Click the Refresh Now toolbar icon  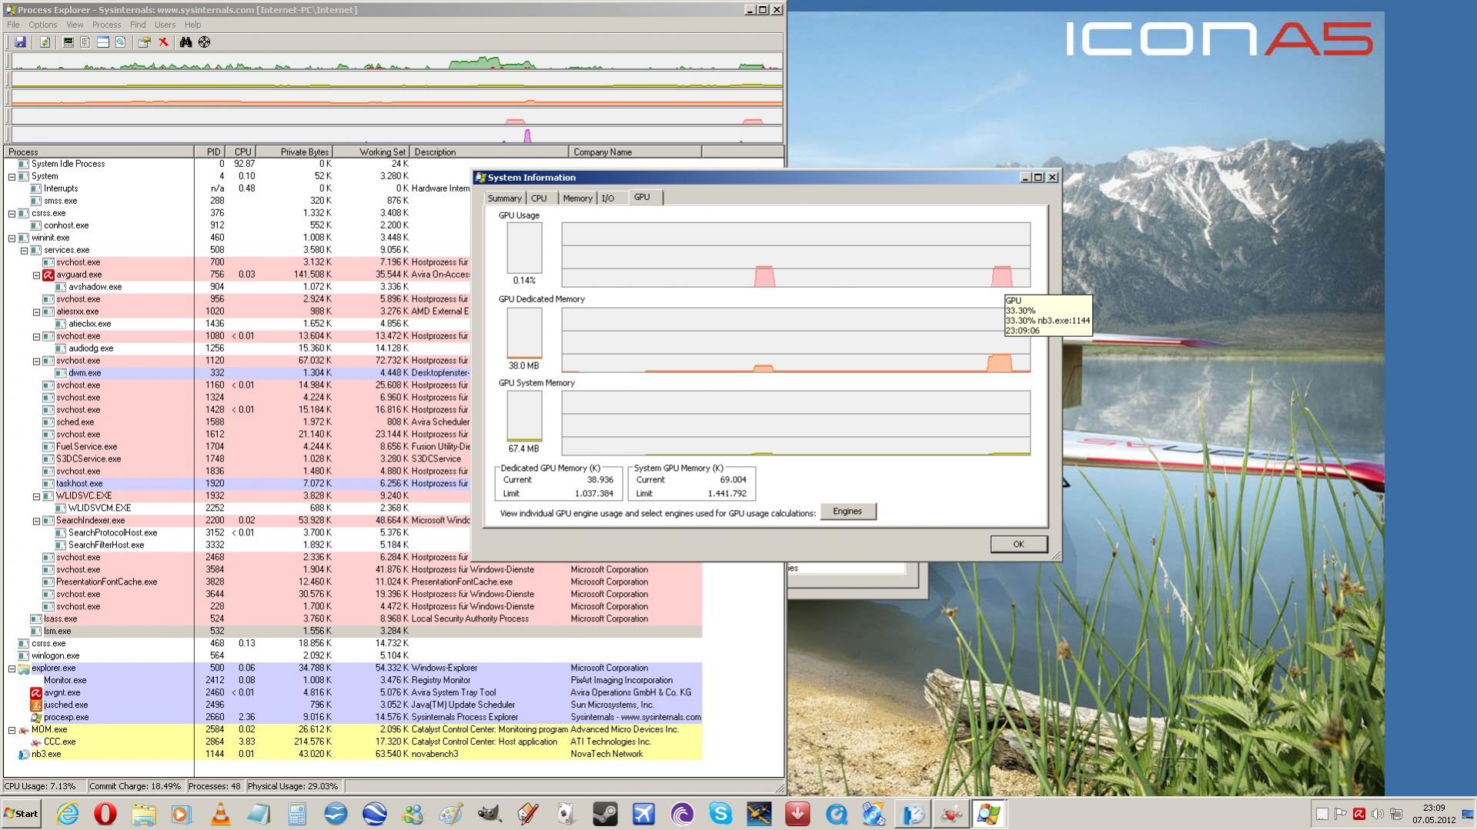[x=45, y=42]
